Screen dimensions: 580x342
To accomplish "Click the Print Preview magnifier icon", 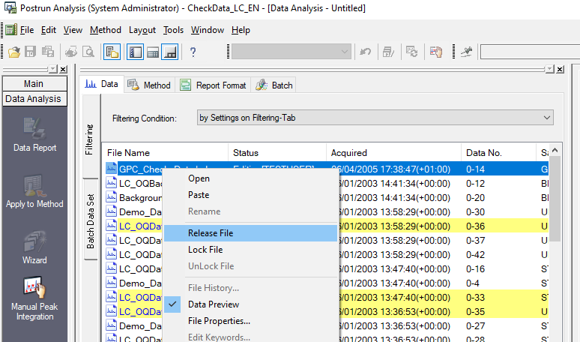I will click(x=88, y=52).
